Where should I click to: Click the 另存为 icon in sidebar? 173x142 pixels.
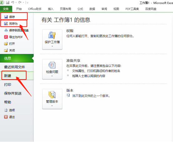[x=6, y=23]
